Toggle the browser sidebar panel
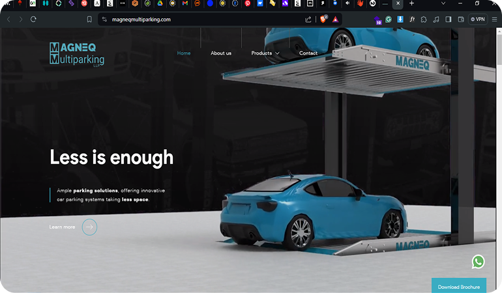The image size is (502, 293). click(449, 20)
